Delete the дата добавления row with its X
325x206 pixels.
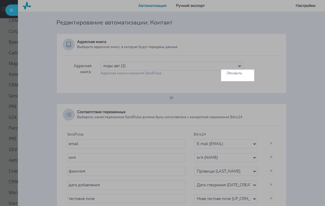tap(271, 185)
